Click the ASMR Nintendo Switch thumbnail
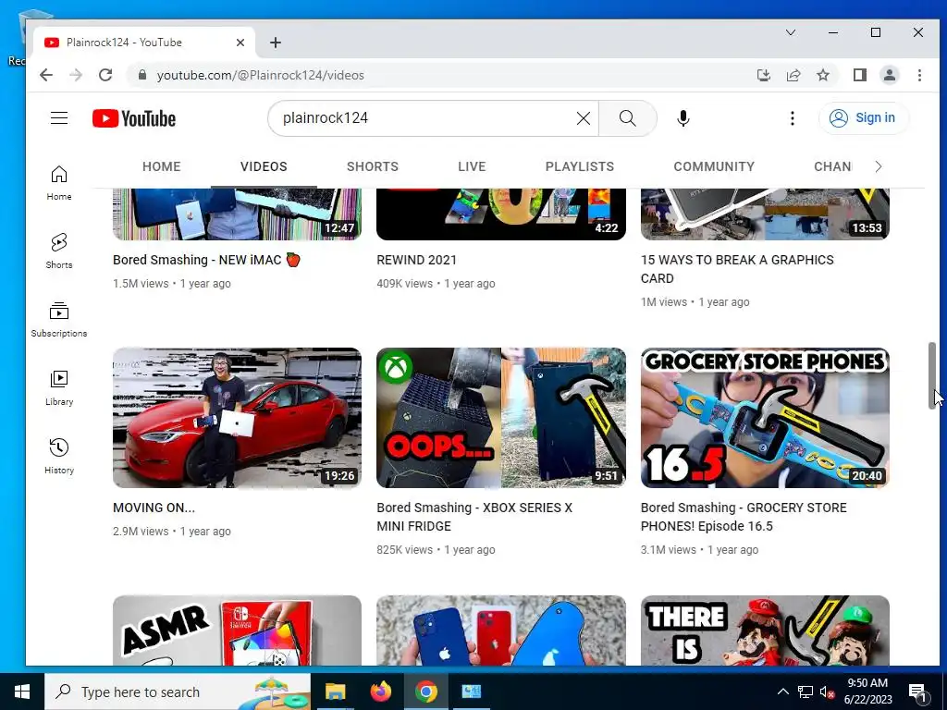947x710 pixels. pos(237,630)
